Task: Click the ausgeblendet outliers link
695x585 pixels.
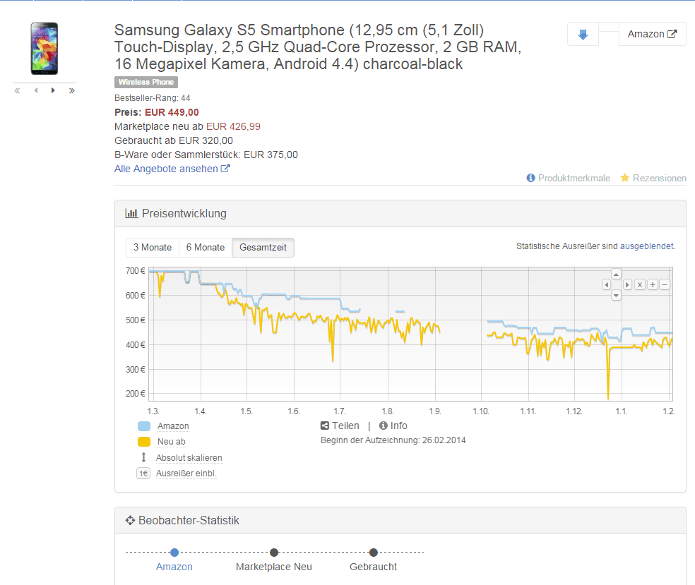Action: pos(647,246)
